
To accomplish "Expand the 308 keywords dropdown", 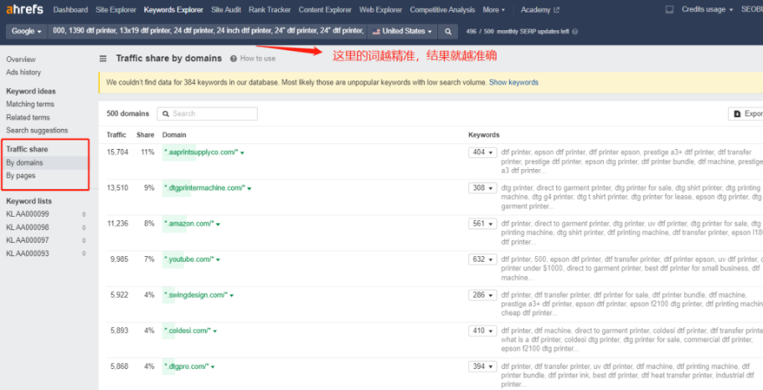I will 482,187.
